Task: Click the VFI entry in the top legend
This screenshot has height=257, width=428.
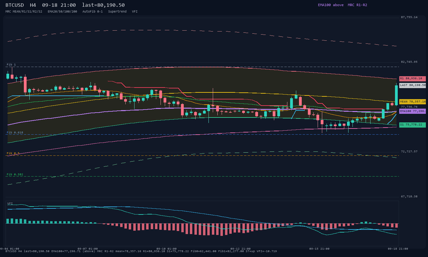Action: point(135,12)
